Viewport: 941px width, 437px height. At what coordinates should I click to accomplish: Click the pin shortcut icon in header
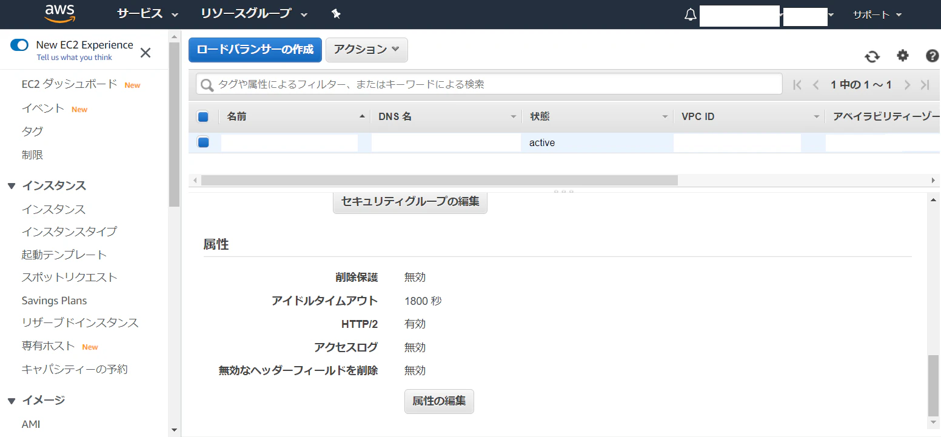tap(337, 14)
